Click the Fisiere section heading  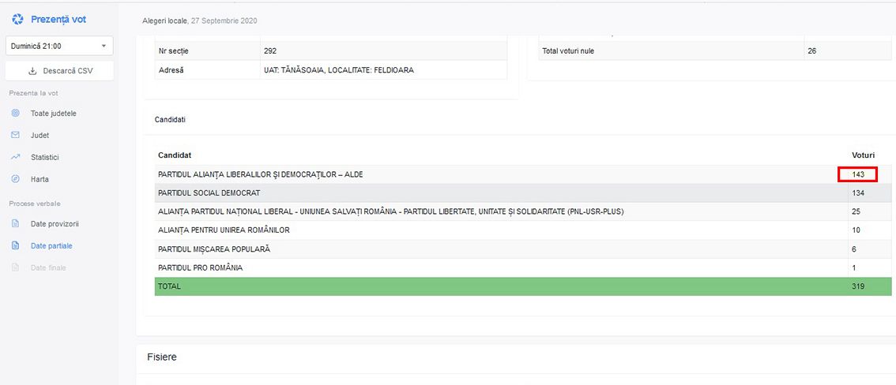(x=162, y=357)
